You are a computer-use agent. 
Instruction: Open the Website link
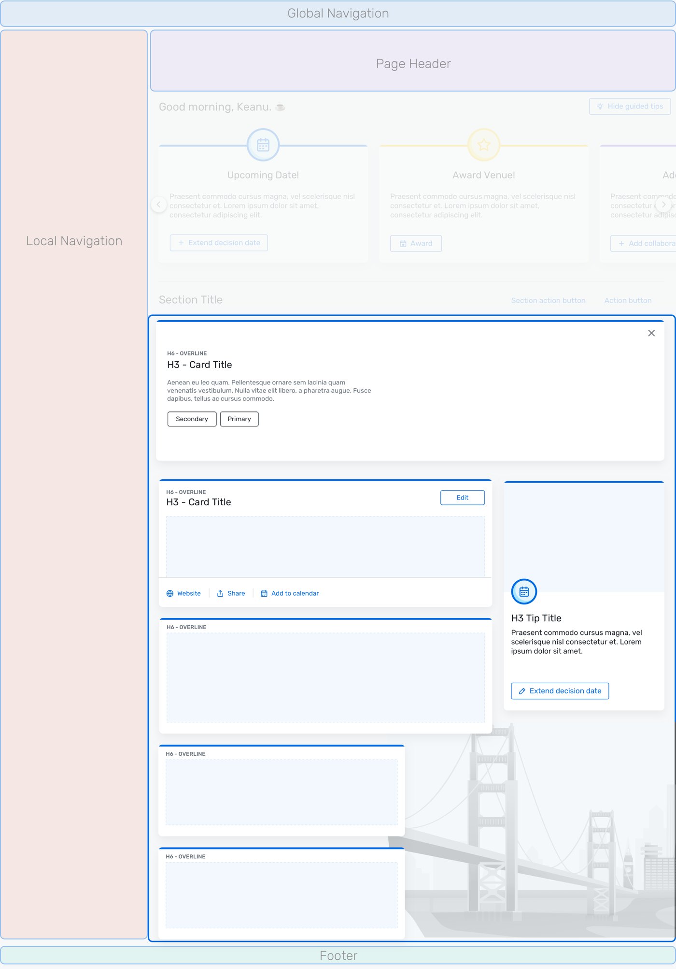coord(183,593)
